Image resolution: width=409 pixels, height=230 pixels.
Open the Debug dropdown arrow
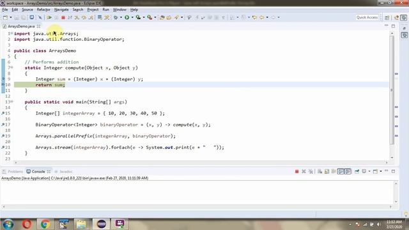(x=121, y=17)
